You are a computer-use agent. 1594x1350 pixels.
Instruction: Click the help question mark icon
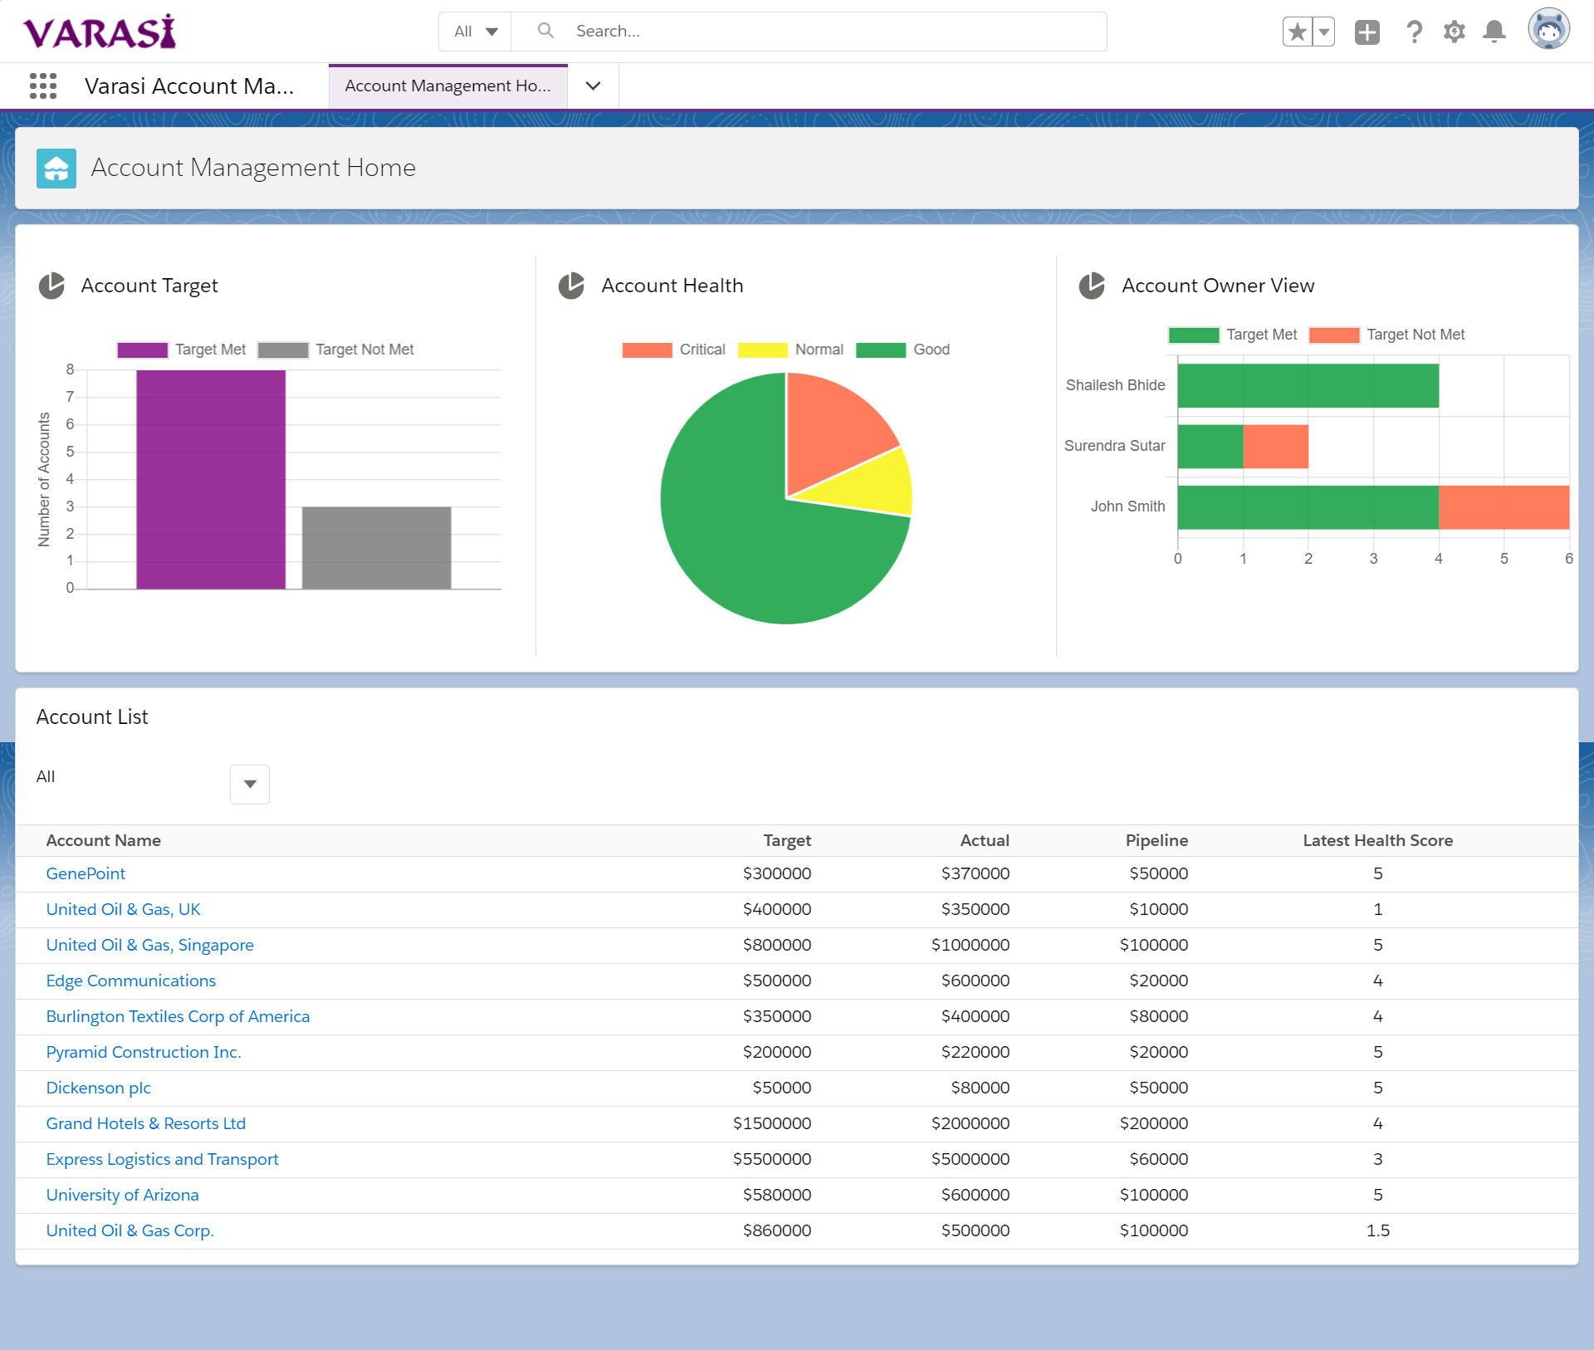(1414, 32)
